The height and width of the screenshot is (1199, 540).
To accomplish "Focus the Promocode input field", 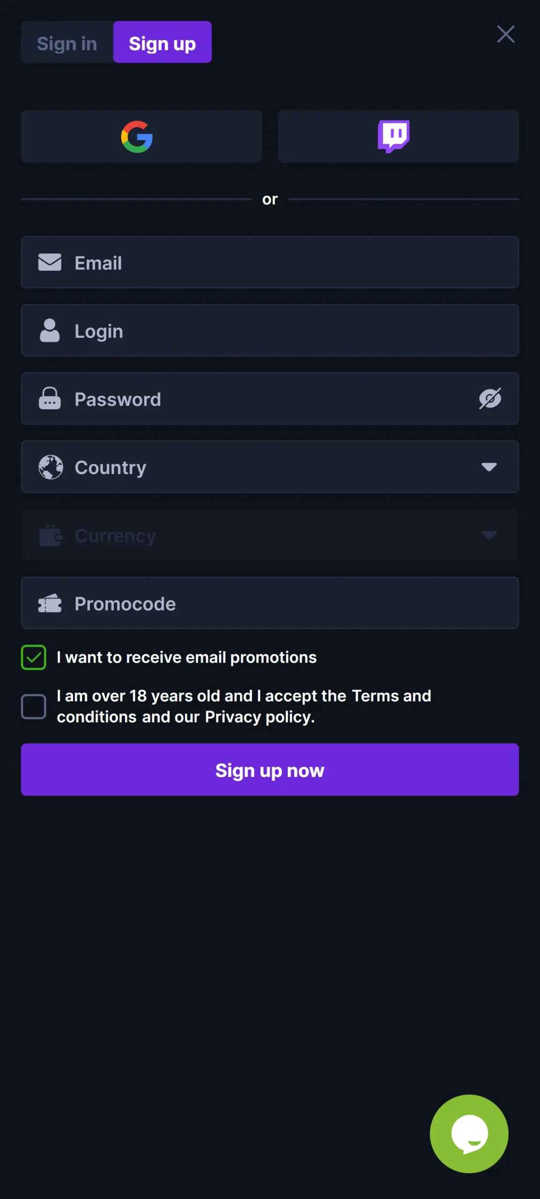I will [270, 603].
